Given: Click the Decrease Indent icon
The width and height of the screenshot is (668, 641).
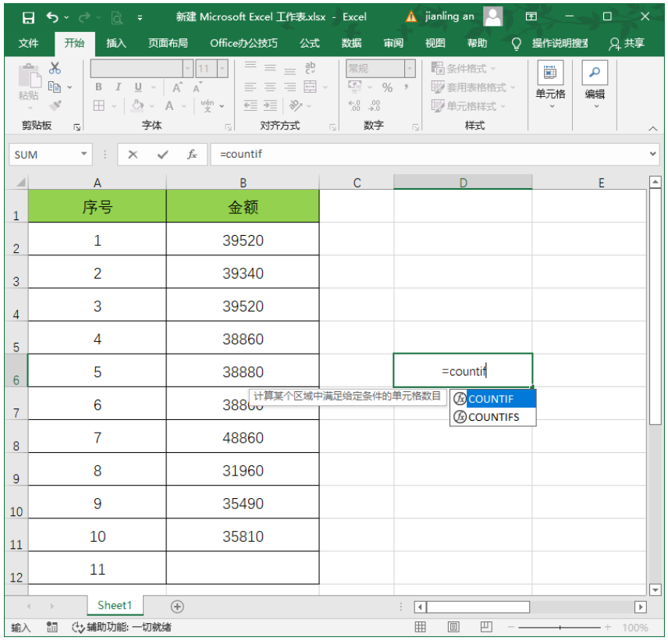Looking at the screenshot, I should point(250,105).
